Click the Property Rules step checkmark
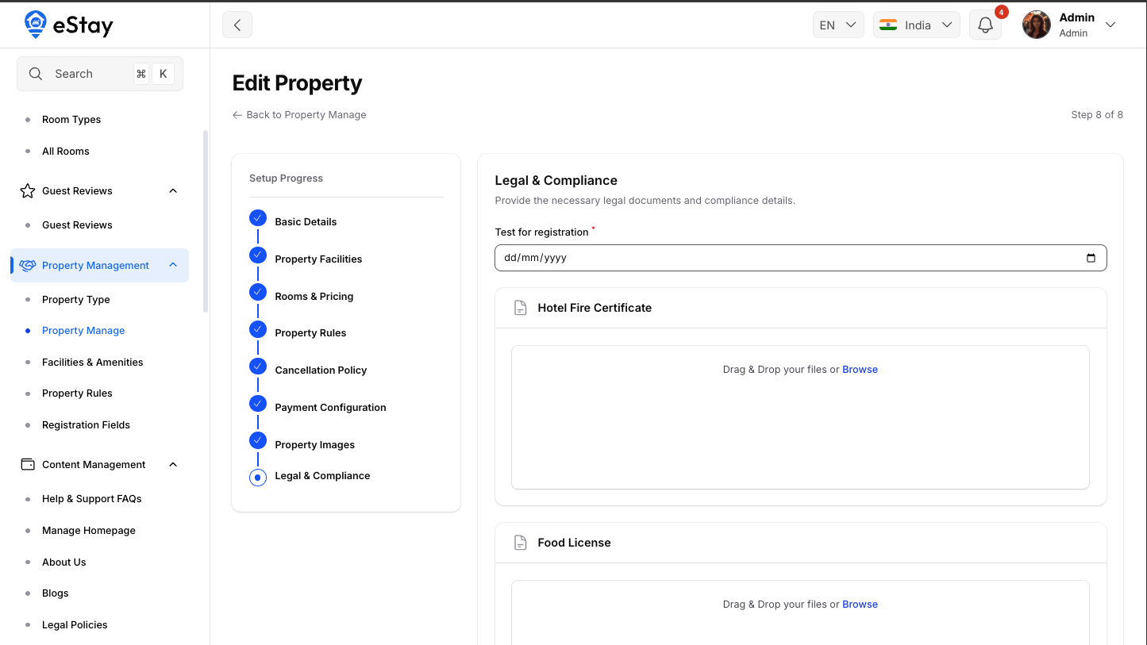1147x645 pixels. 258,329
